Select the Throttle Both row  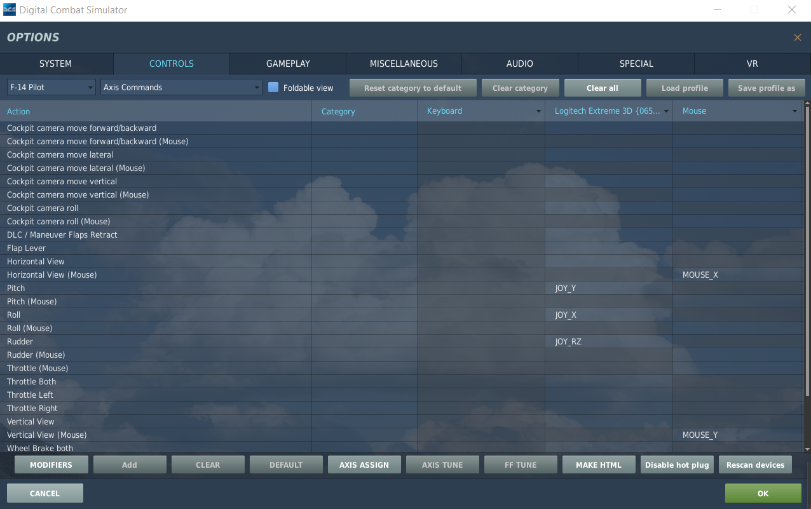click(402, 382)
